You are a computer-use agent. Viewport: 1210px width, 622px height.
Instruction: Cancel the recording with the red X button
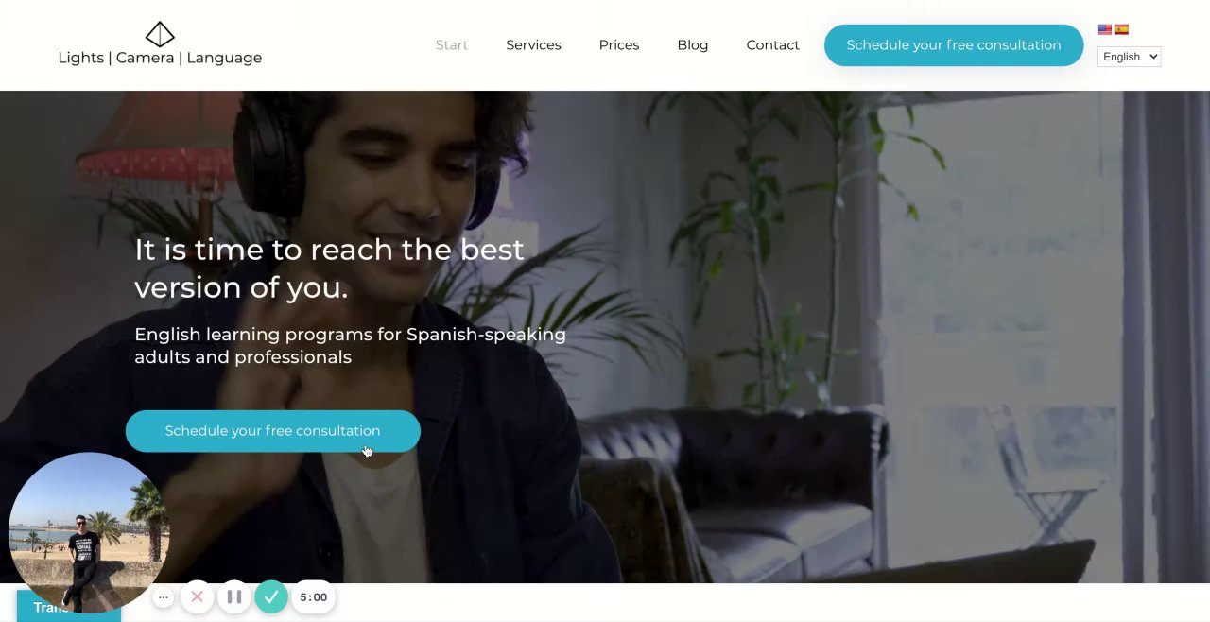pyautogui.click(x=197, y=597)
